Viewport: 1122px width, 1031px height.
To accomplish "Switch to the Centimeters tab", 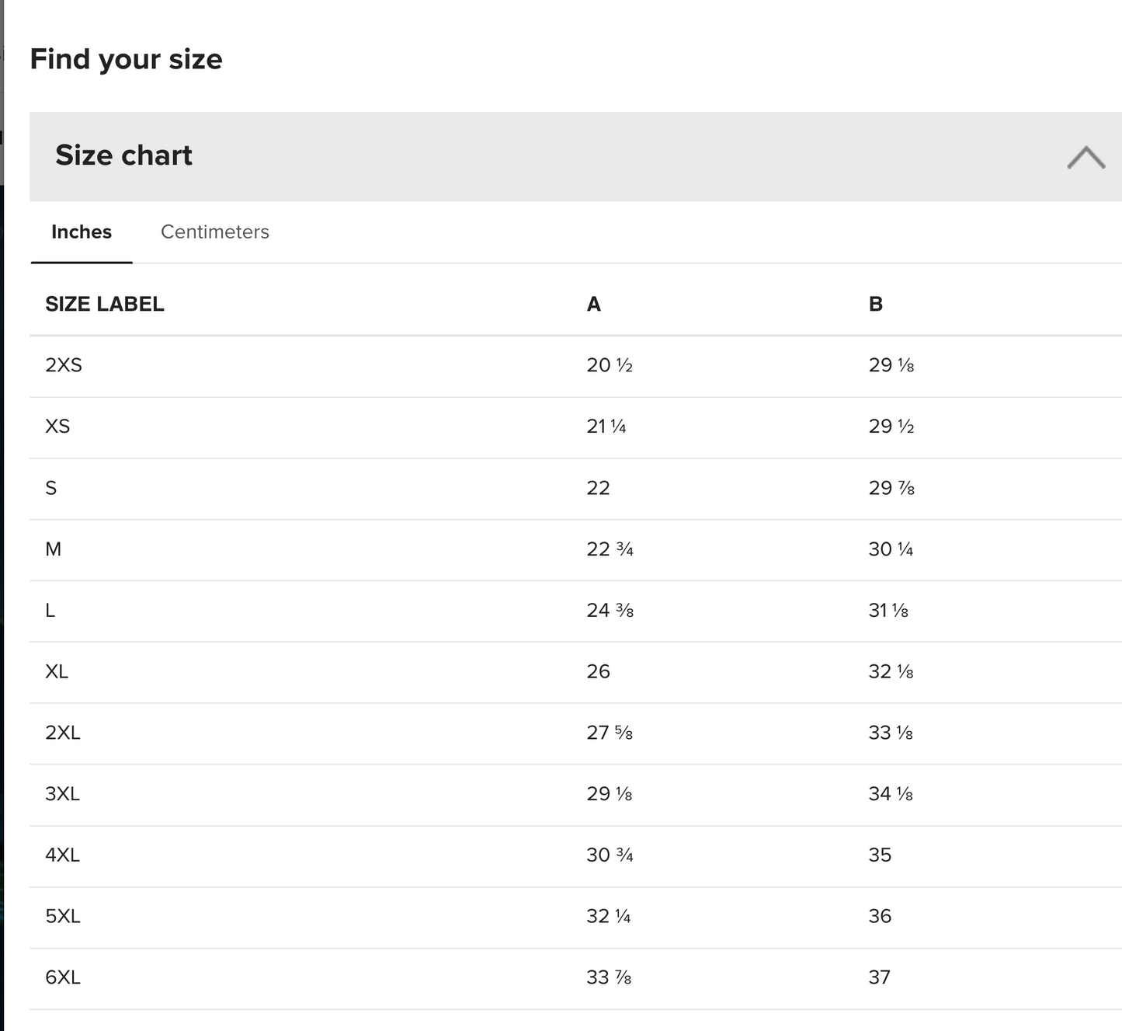I will [x=214, y=232].
